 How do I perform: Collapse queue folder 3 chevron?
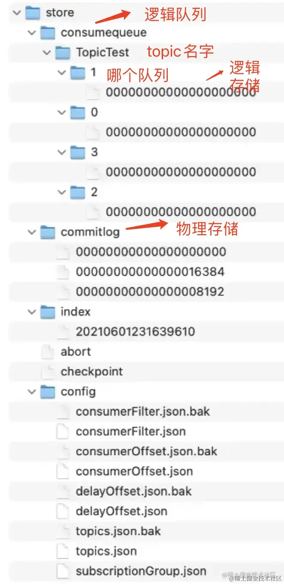[62, 152]
